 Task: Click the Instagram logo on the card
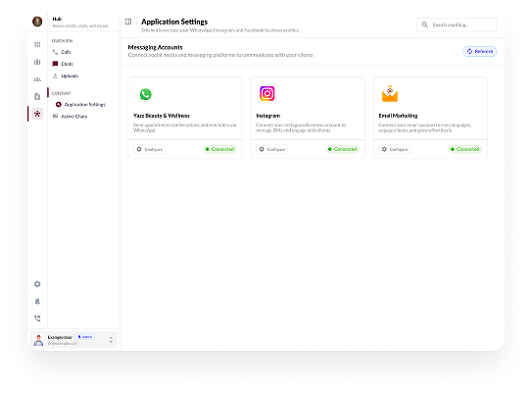[x=267, y=93]
